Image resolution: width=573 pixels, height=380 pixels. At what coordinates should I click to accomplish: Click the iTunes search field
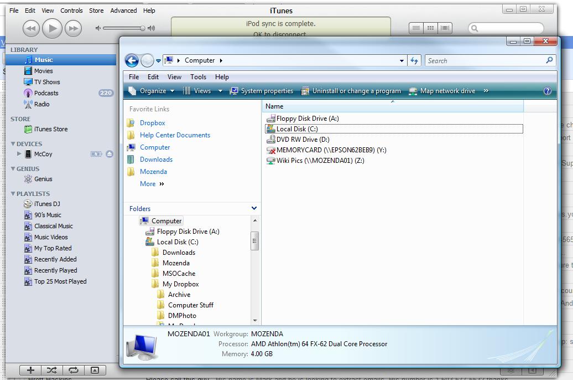pos(506,28)
